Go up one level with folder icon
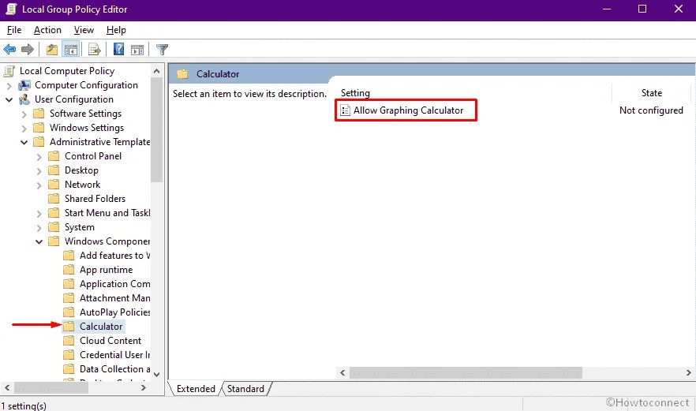Viewport: 696px width, 411px height. coord(52,49)
